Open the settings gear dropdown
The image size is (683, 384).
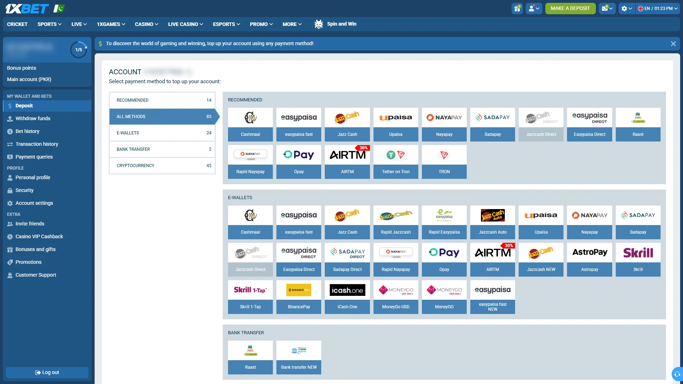point(626,9)
